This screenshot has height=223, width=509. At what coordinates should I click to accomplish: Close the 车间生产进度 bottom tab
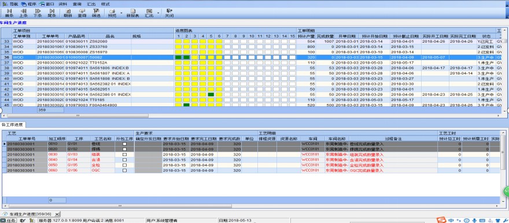[x=57, y=214]
